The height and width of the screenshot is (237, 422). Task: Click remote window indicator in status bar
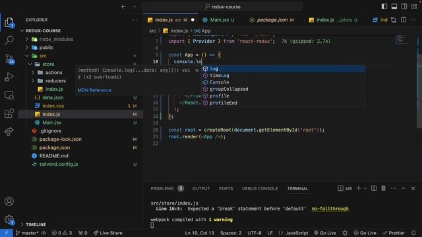pos(7,233)
